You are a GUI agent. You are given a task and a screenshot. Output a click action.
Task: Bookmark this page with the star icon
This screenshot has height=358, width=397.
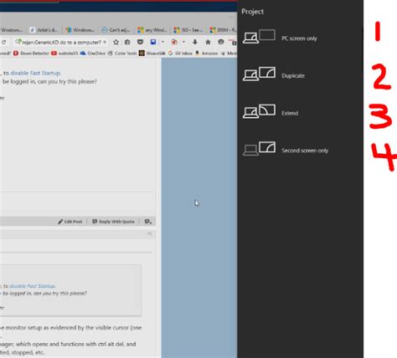click(x=116, y=42)
